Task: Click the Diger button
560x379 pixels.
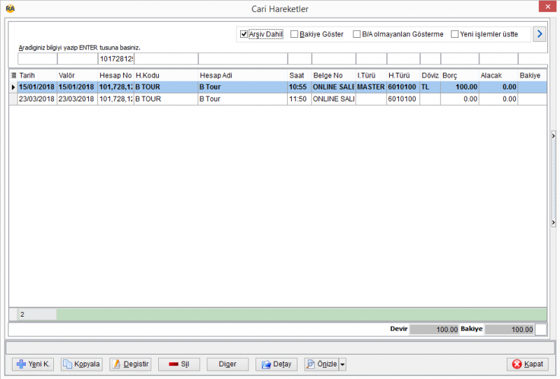Action: coord(227,364)
